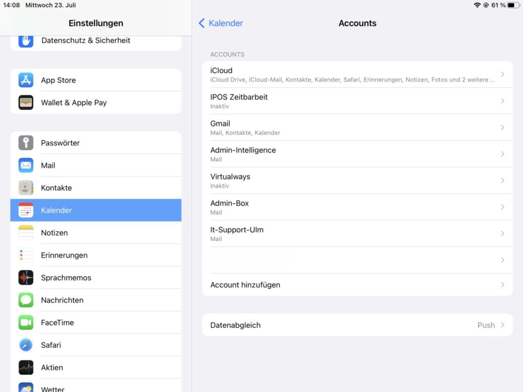523x392 pixels.
Task: Tap the Admin-Box account name
Action: (x=229, y=203)
